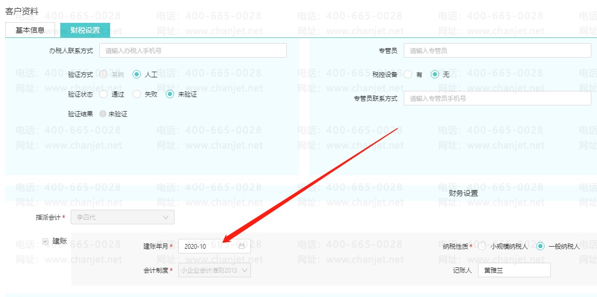Toggle the 建账 checkbox
The image size is (597, 297).
click(x=45, y=241)
